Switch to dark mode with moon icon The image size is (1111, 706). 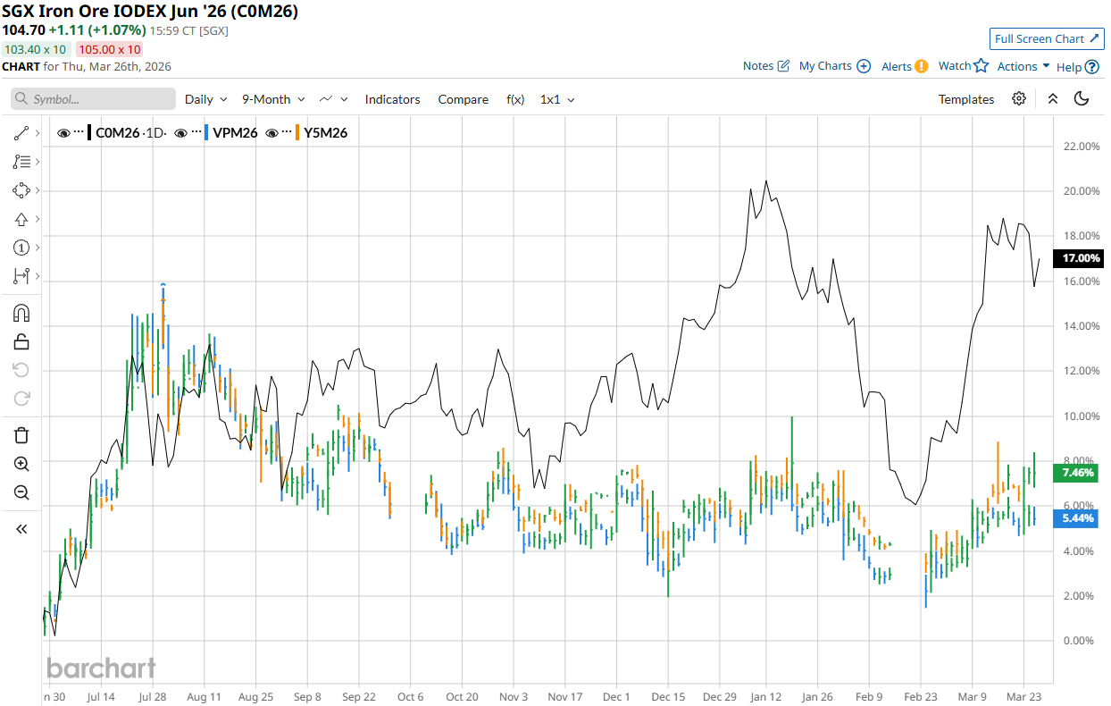pos(1082,99)
